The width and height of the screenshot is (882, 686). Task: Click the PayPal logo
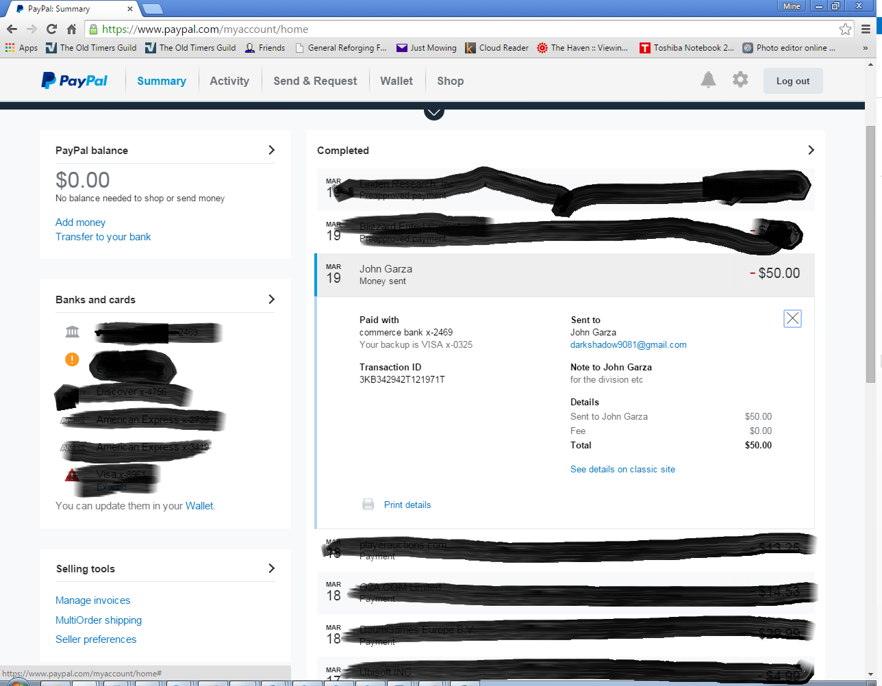pos(75,81)
